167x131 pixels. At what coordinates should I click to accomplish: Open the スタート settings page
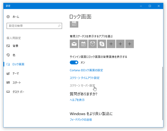[x=17, y=83]
